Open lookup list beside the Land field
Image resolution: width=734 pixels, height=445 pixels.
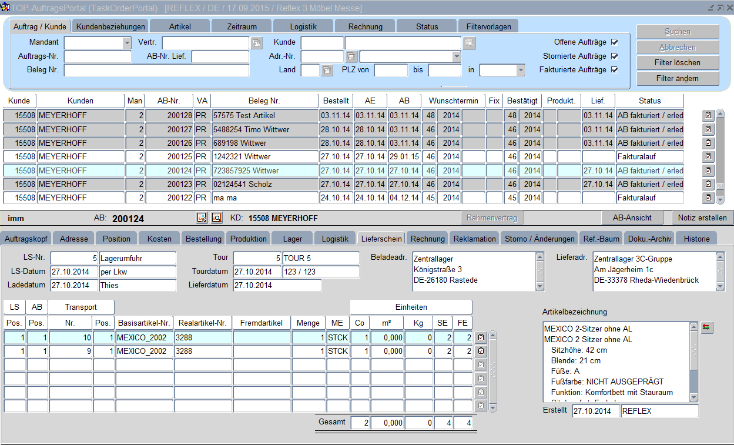(x=327, y=71)
